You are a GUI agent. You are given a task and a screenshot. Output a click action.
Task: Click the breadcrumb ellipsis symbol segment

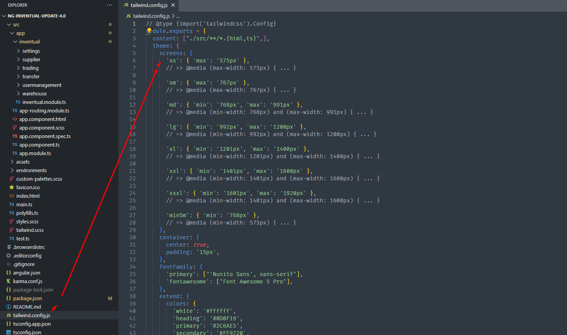coord(178,16)
